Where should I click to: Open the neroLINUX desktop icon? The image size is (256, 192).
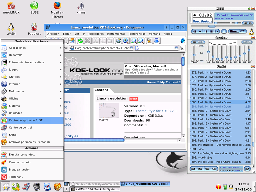11,8
